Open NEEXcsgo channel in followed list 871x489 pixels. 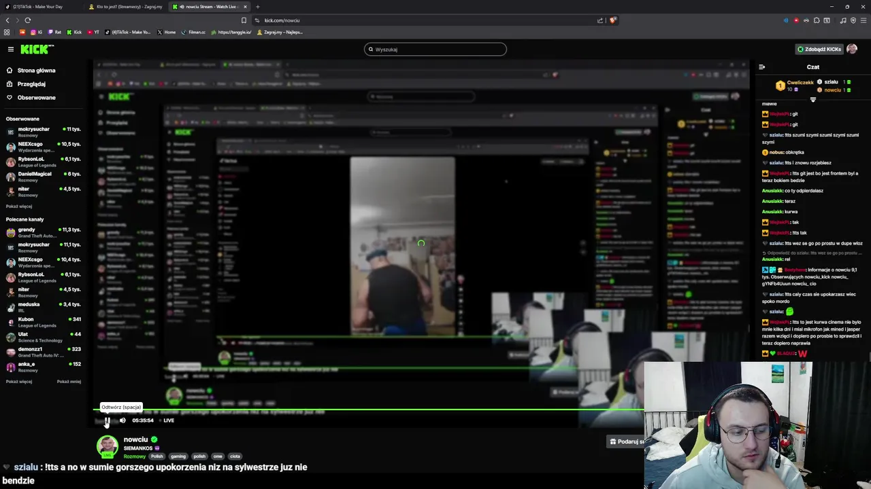pyautogui.click(x=44, y=146)
